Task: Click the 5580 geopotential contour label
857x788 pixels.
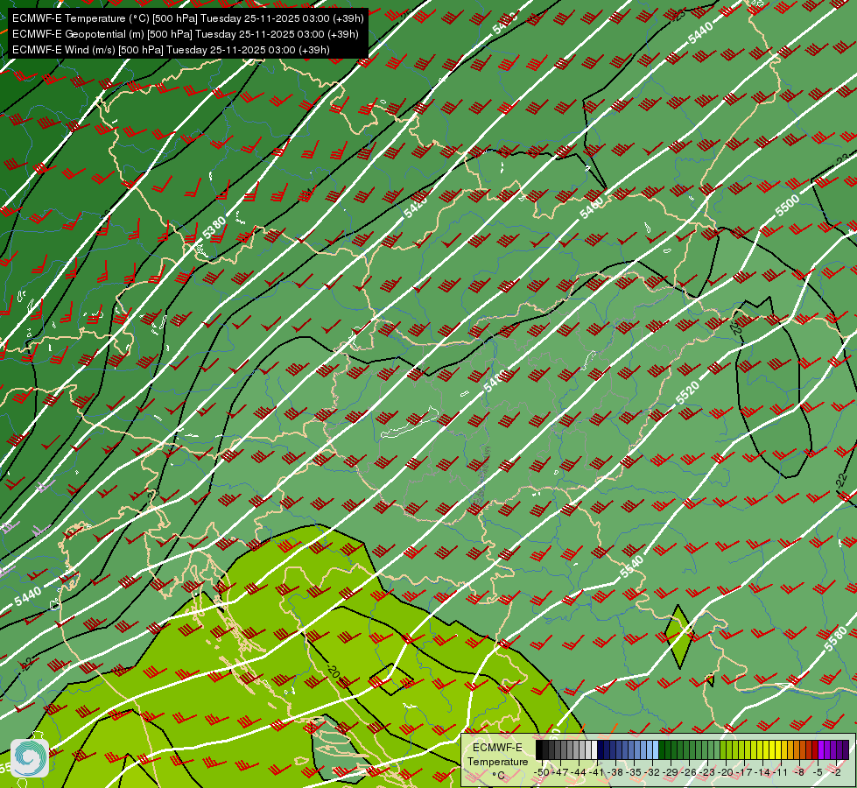Action: [836, 639]
